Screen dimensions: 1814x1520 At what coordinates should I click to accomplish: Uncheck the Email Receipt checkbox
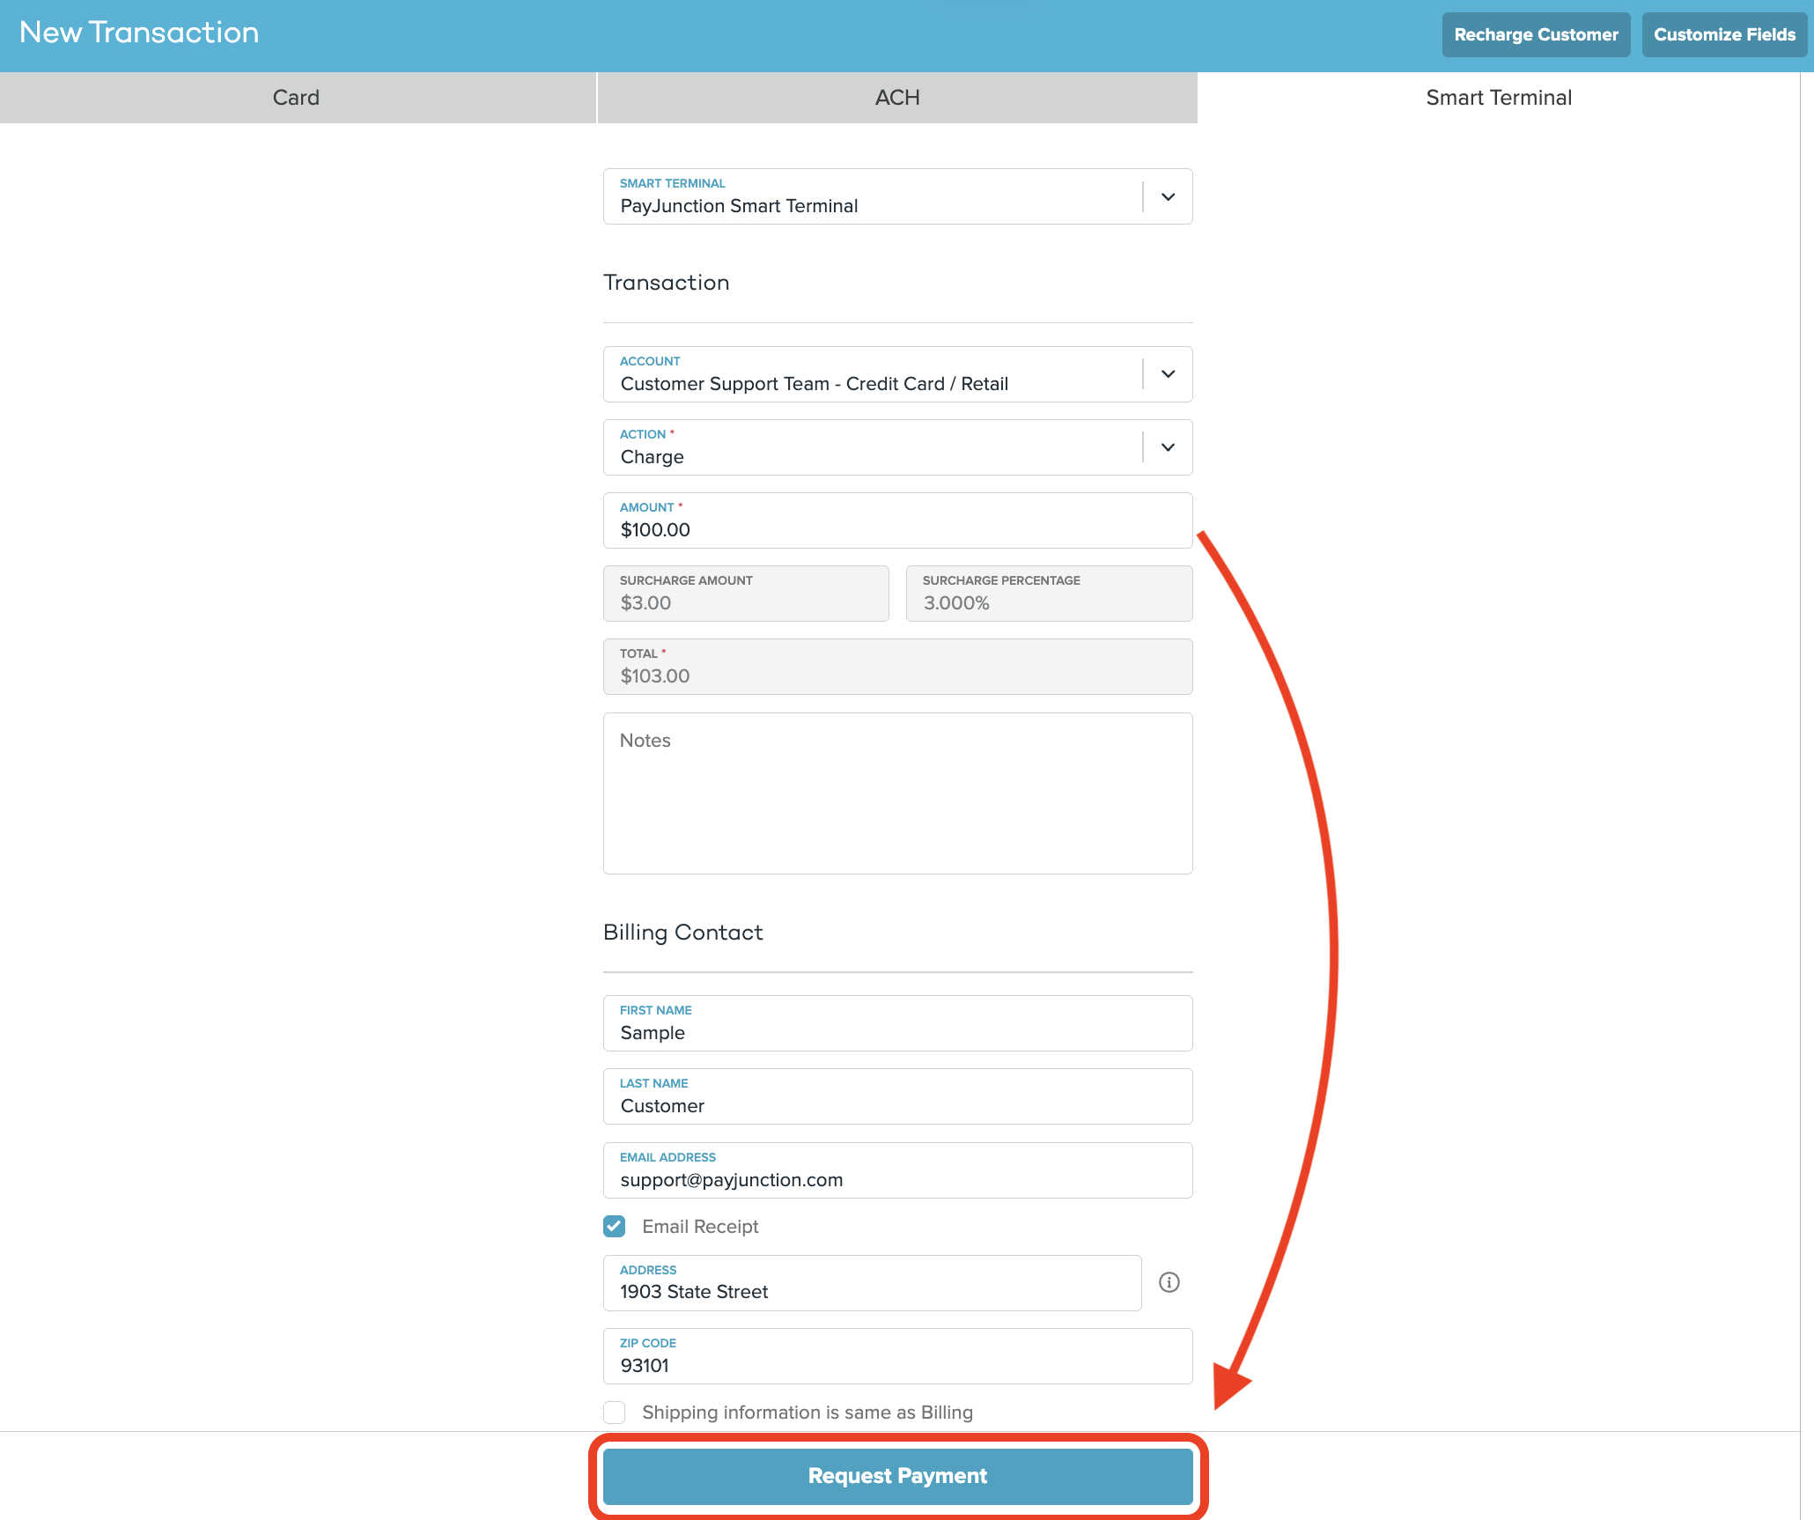click(615, 1226)
